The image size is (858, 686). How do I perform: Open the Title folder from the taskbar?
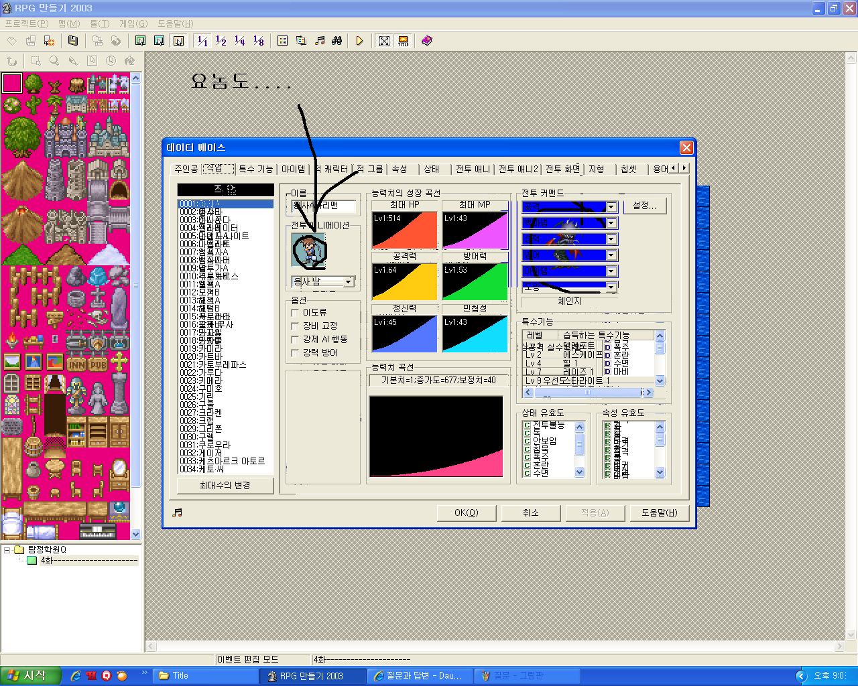[206, 676]
